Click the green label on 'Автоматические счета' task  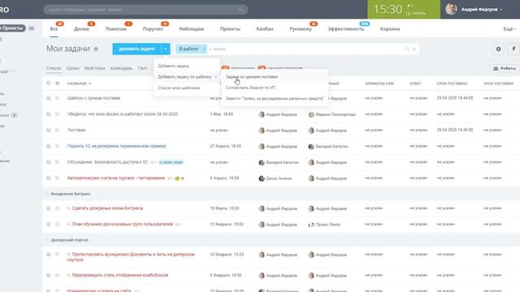tap(177, 178)
